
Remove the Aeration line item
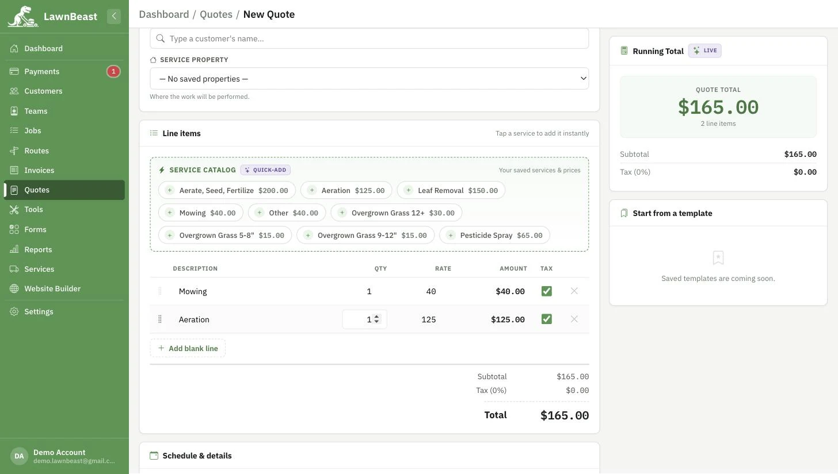coord(574,319)
